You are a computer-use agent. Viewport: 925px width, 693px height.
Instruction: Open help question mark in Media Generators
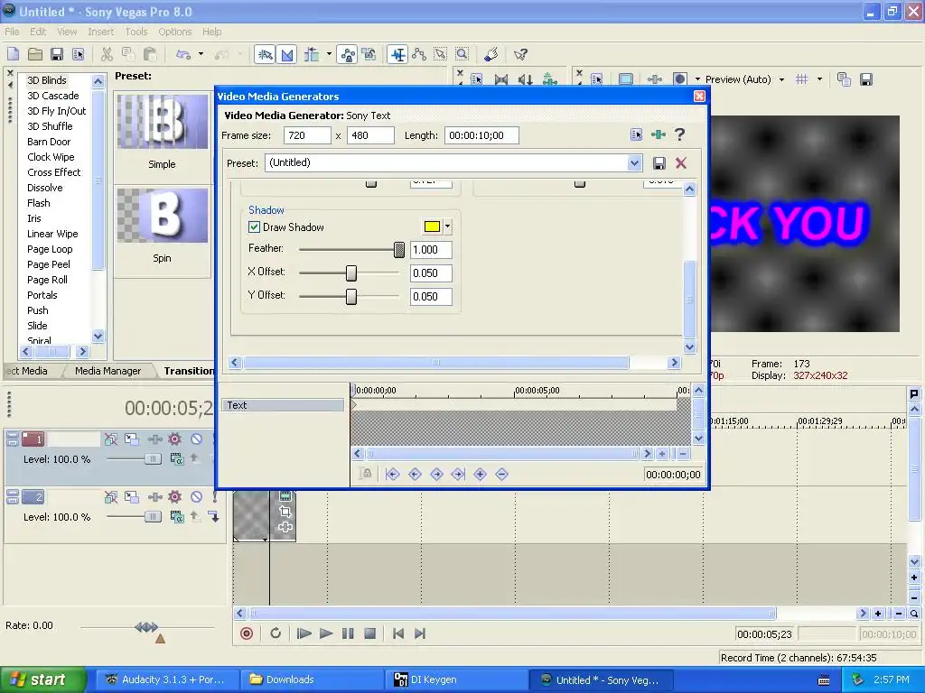point(679,135)
